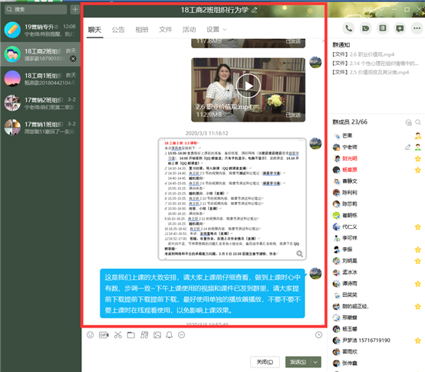Expand the 设置 dropdown tab
The image size is (425, 372).
coord(216,29)
